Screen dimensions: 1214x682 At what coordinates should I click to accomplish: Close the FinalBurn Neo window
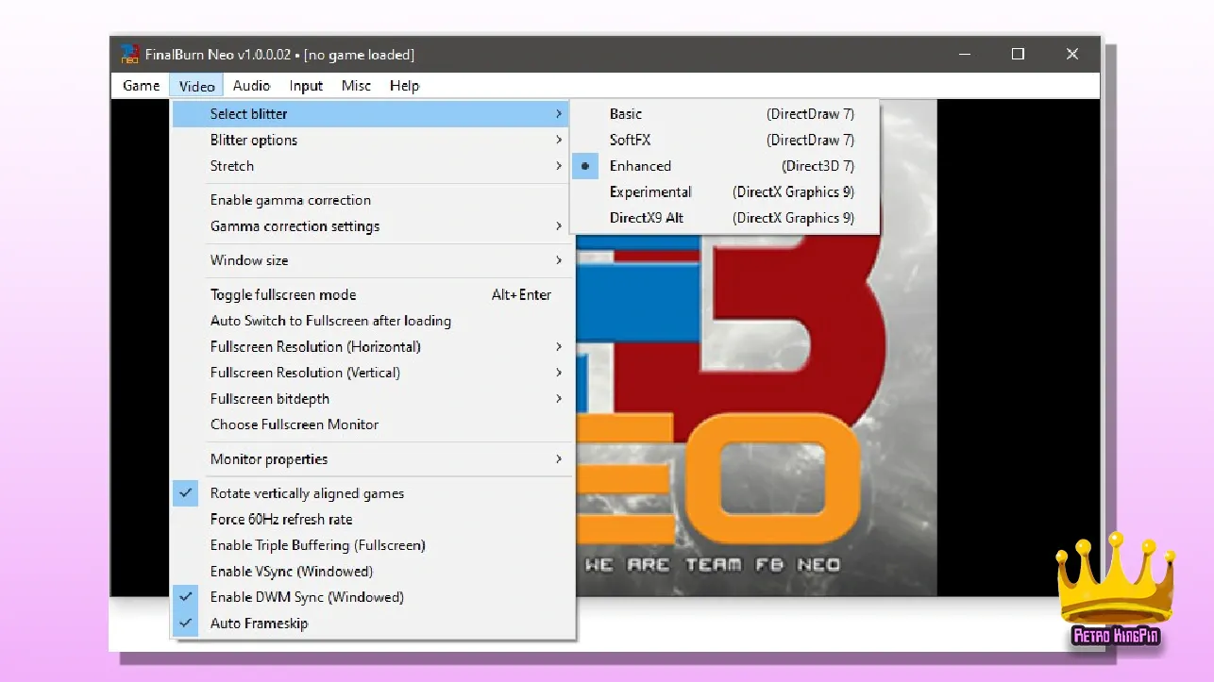pyautogui.click(x=1072, y=55)
